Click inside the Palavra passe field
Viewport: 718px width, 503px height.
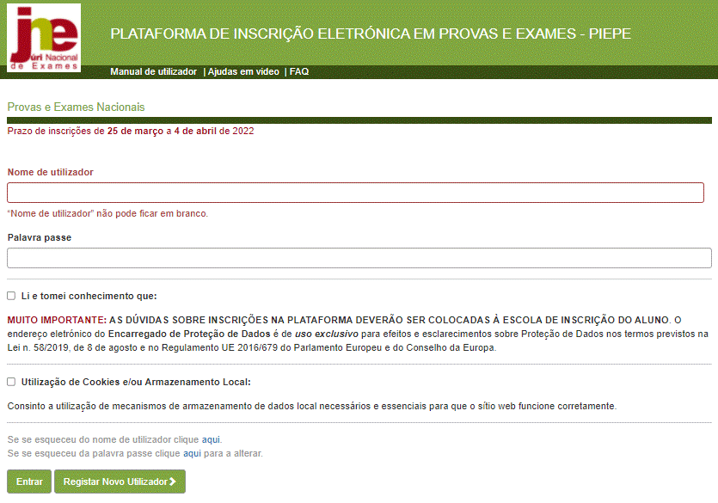pos(359,258)
